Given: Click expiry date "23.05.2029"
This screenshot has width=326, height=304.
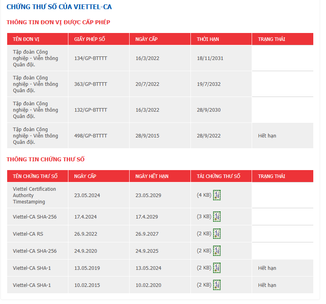Looking at the screenshot, I should [x=148, y=196].
